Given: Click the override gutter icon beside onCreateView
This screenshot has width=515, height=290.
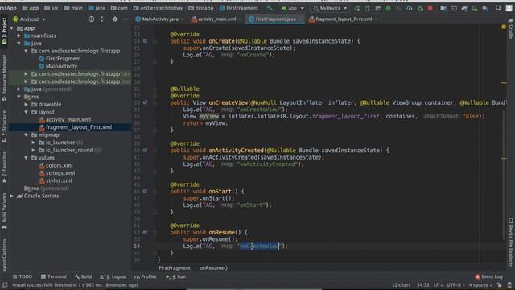Looking at the screenshot, I should [x=145, y=102].
